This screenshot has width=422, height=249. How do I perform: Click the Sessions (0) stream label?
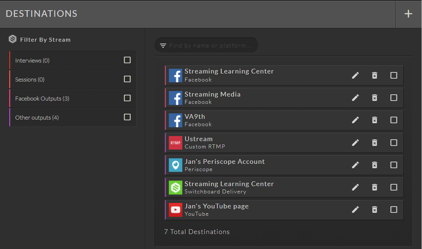[x=30, y=80]
